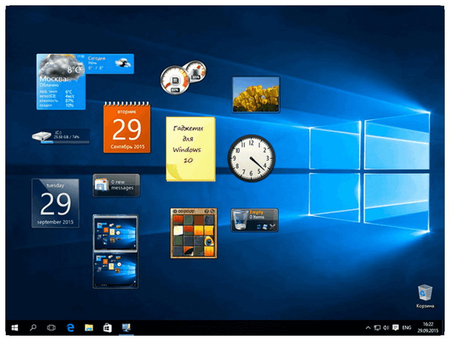
Task: Click the puzzle gadget timer icon
Action: (x=175, y=211)
